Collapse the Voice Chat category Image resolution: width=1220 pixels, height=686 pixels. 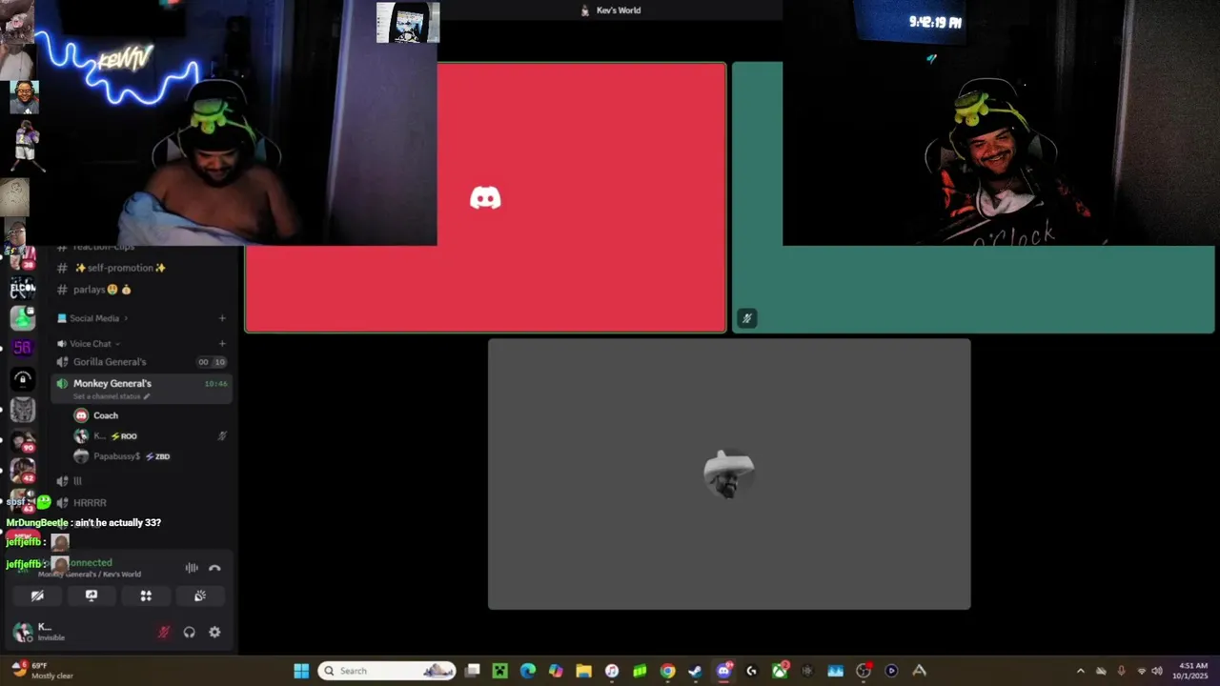[x=89, y=343]
